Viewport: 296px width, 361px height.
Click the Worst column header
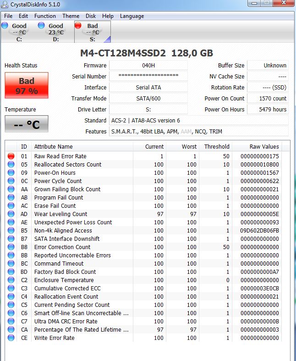(182, 146)
